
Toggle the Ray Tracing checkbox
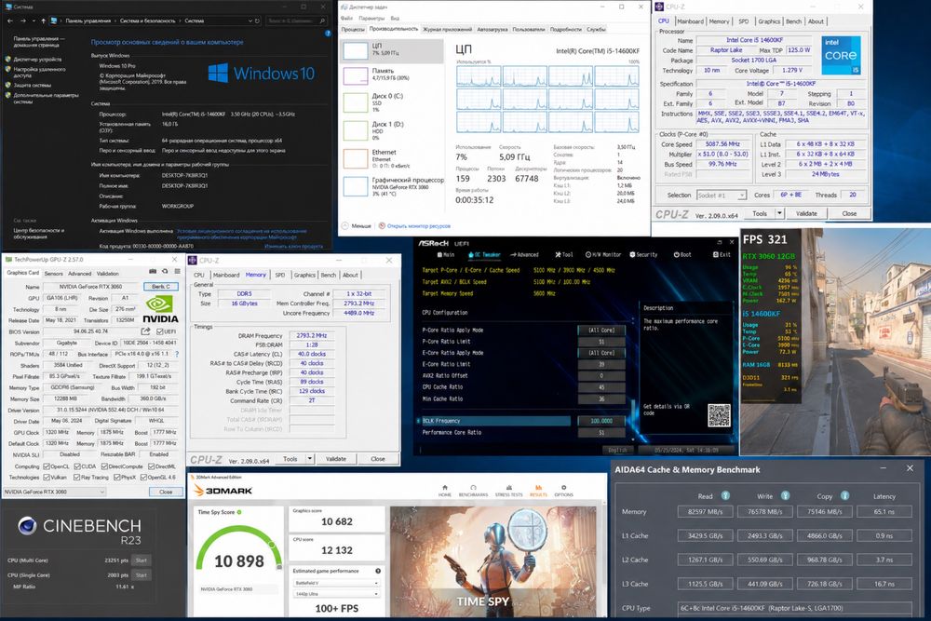click(76, 478)
